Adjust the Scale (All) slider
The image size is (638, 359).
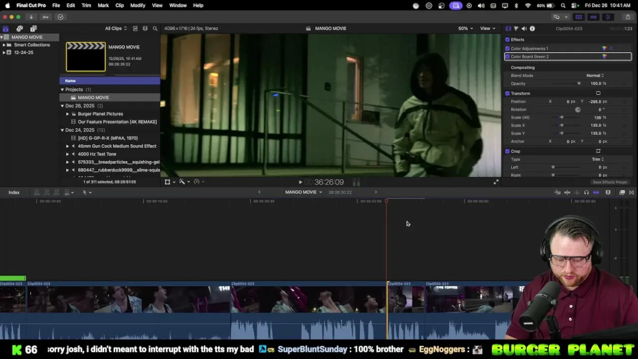(561, 117)
